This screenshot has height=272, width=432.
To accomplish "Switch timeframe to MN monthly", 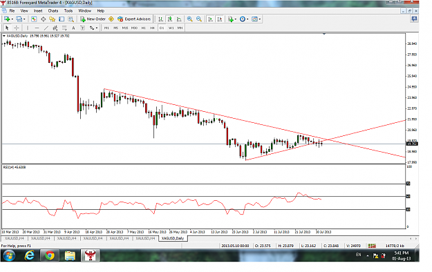I will click(x=180, y=28).
